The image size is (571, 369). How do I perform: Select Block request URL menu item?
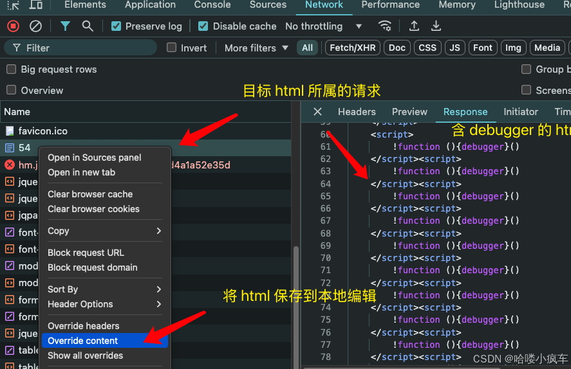105,252
